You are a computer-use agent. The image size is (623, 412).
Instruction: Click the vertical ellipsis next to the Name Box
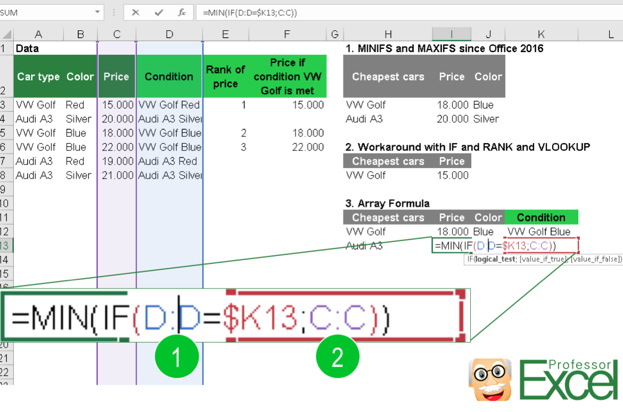[x=113, y=12]
